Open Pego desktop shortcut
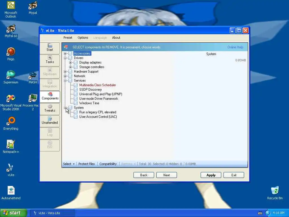Screen dimensions: 289x217 tap(11, 54)
